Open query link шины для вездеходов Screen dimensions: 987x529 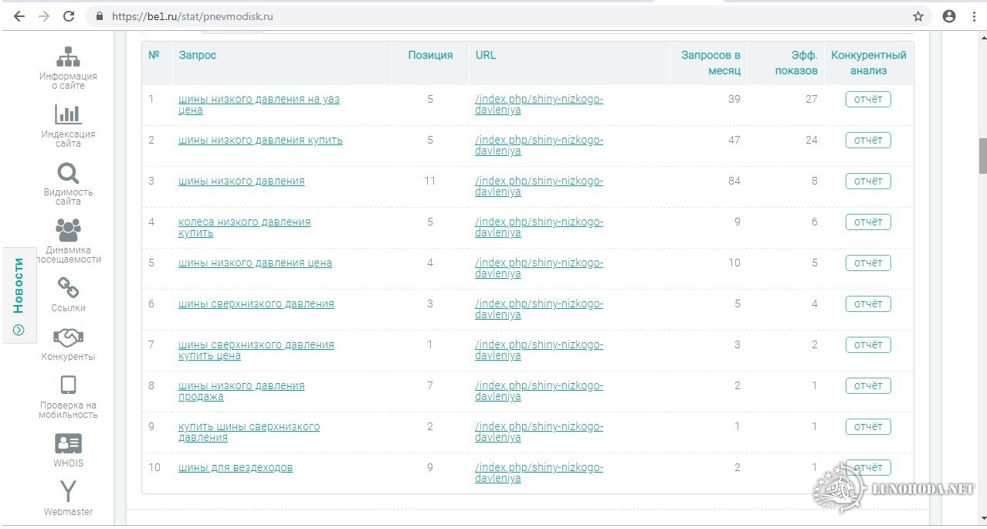(236, 467)
